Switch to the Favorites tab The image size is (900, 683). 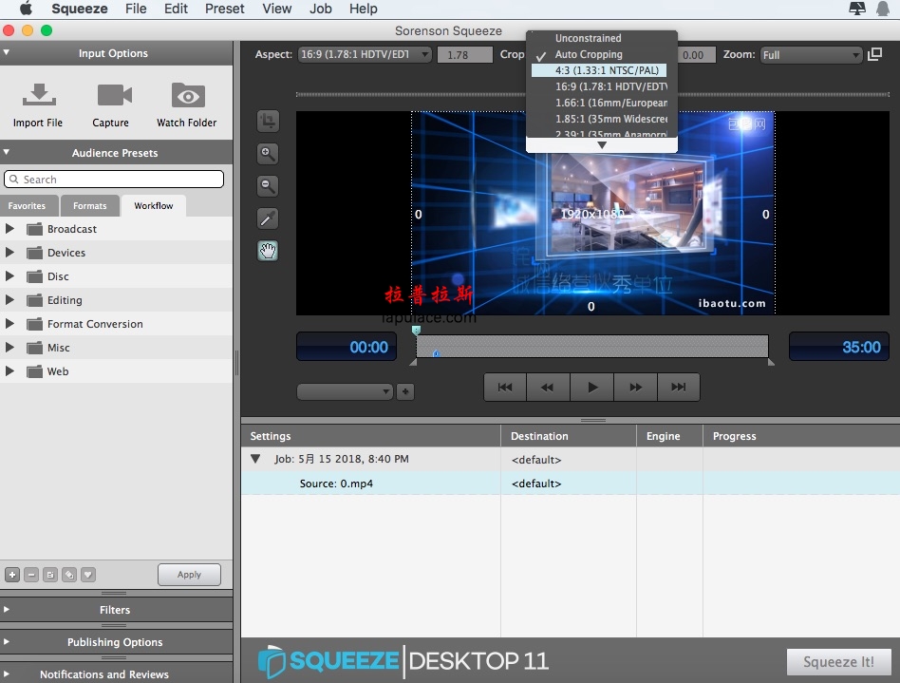[28, 205]
